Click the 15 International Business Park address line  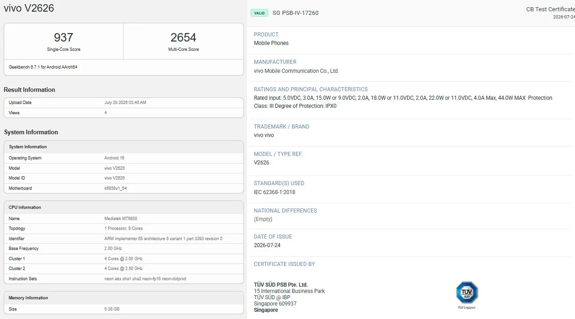pyautogui.click(x=289, y=291)
